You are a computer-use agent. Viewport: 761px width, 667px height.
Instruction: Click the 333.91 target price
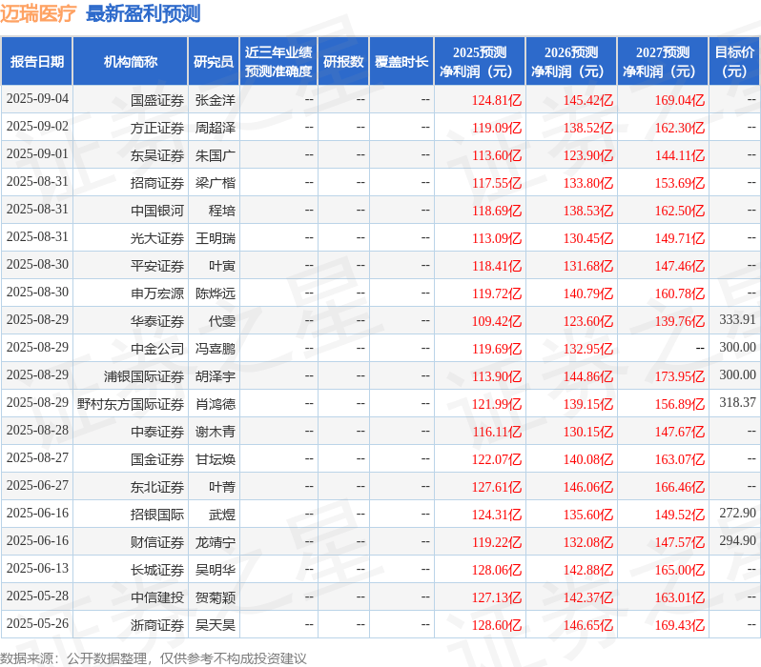[738, 319]
